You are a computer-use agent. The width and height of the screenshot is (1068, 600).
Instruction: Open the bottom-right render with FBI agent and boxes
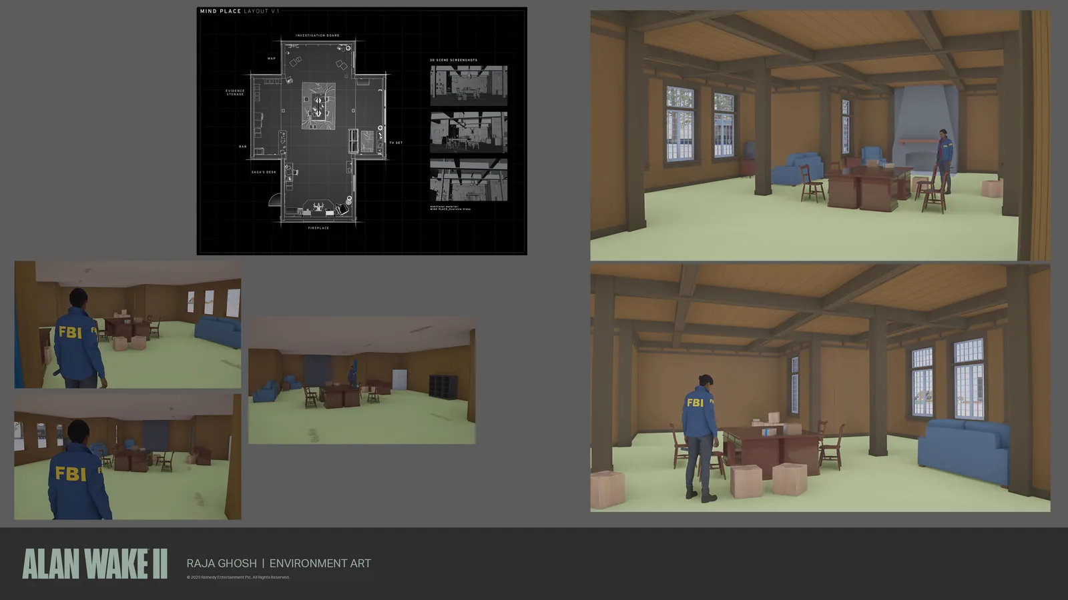point(820,388)
